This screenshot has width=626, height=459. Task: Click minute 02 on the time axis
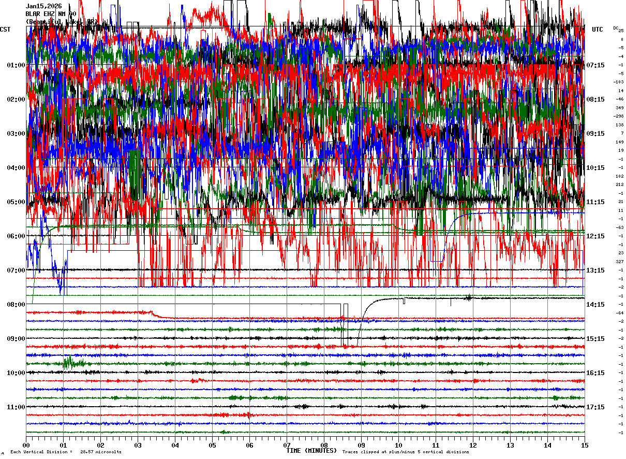(x=100, y=445)
